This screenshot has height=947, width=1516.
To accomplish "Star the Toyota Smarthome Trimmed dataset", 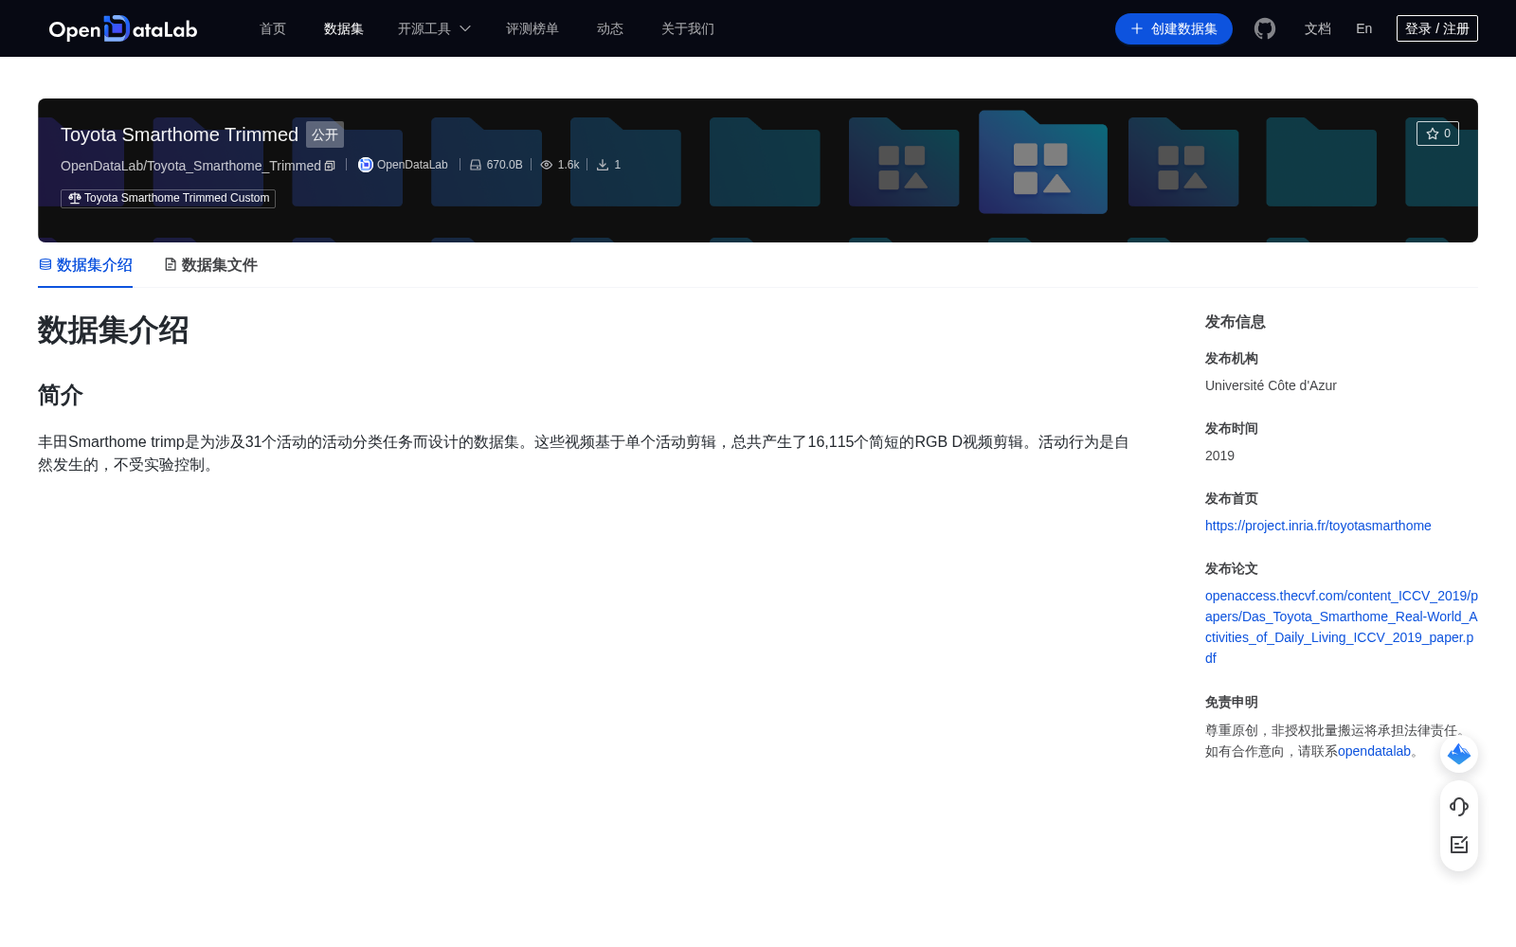I will click(x=1437, y=134).
